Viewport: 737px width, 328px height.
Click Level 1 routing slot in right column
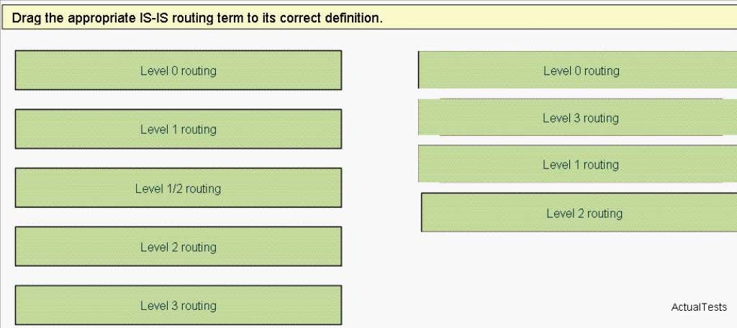click(x=577, y=164)
